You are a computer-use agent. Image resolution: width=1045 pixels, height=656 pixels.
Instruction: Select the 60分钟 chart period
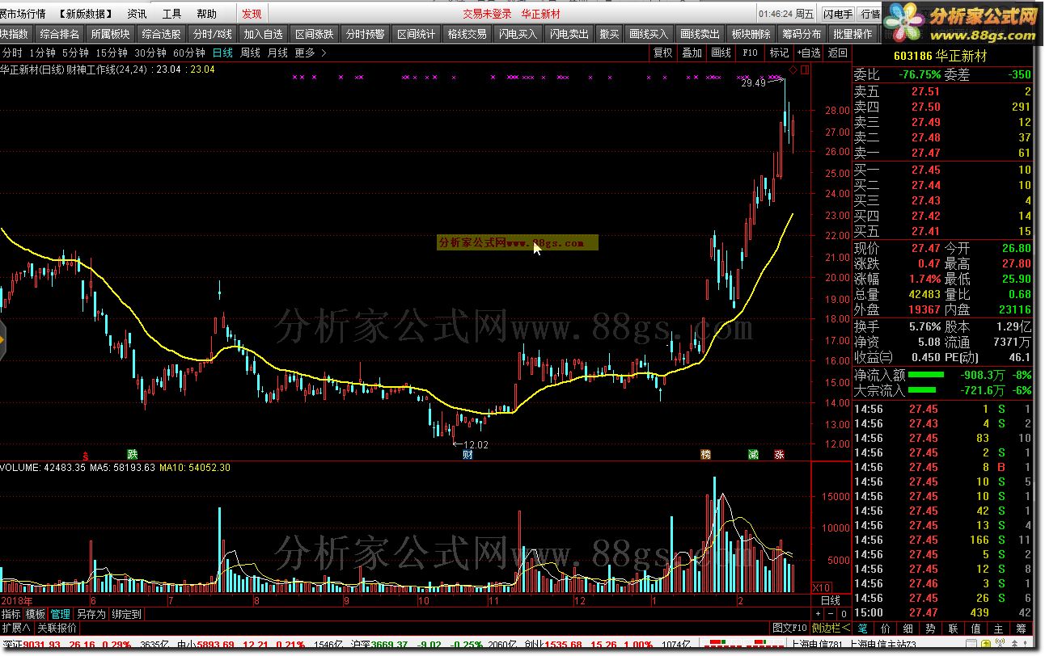[189, 53]
